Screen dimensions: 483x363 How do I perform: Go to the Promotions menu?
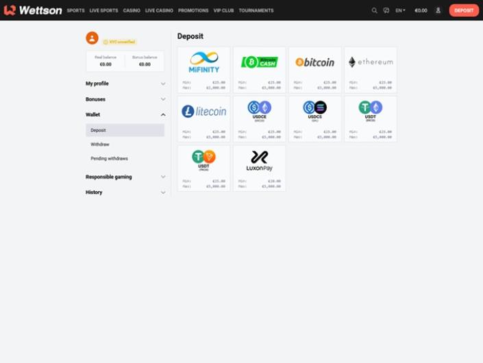click(193, 10)
